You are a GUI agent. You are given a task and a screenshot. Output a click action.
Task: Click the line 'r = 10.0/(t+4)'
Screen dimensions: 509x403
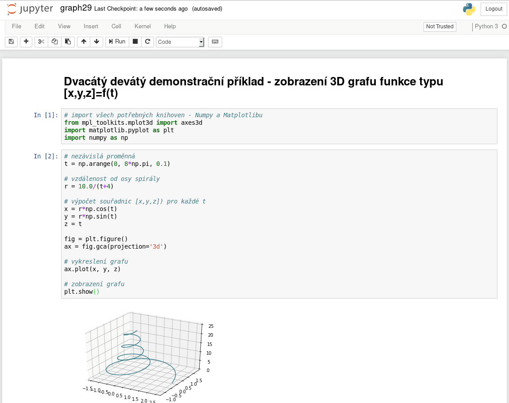click(89, 187)
